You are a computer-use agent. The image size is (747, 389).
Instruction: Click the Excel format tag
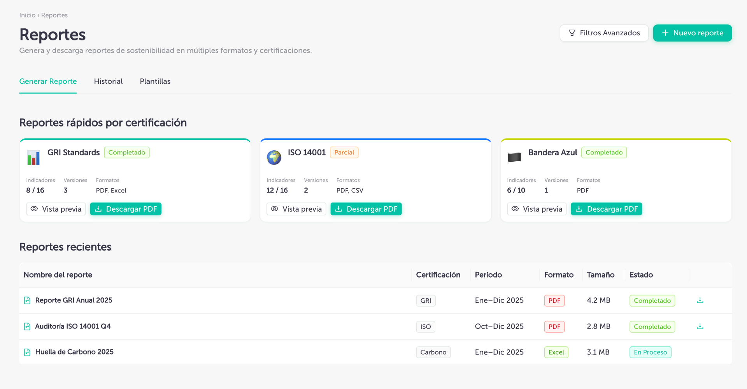556,352
